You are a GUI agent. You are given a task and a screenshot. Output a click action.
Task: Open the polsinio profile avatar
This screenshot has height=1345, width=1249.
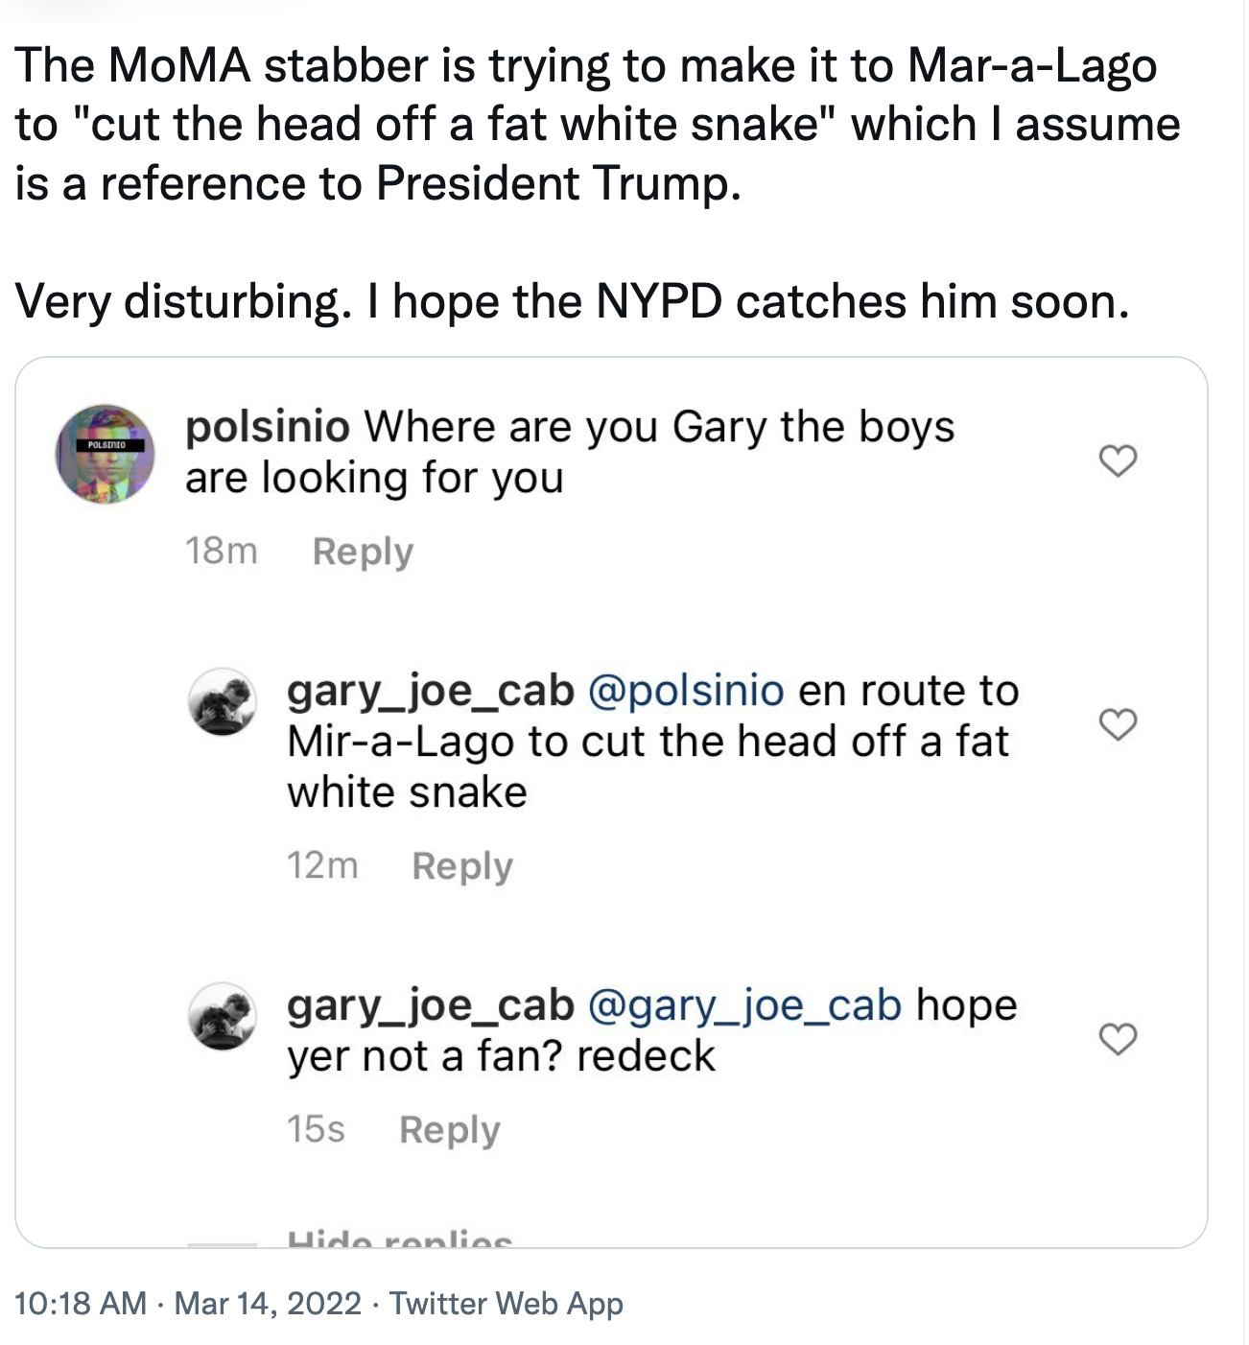105,454
